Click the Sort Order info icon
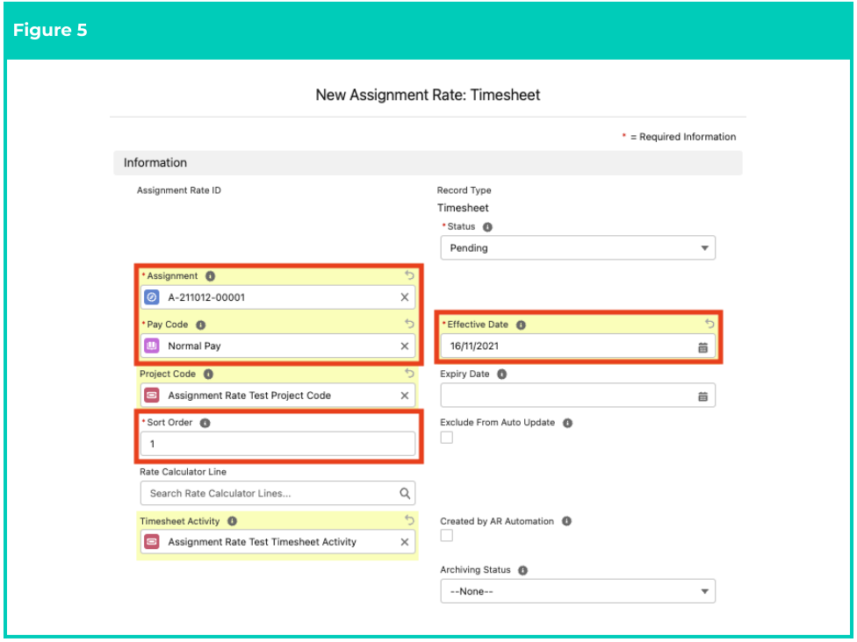The width and height of the screenshot is (857, 642). [205, 423]
